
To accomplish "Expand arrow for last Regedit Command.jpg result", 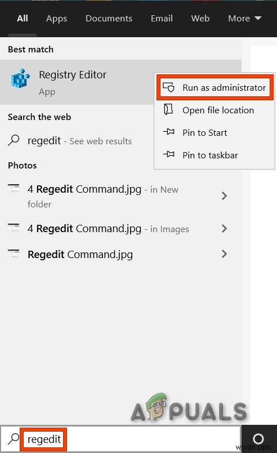I will tap(224, 254).
